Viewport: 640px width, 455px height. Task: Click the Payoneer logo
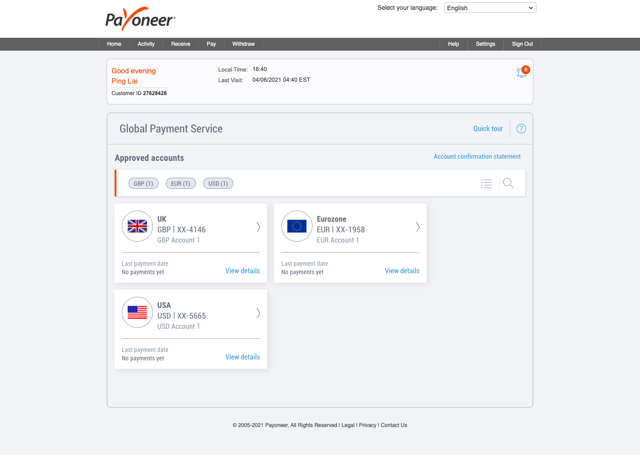point(140,19)
